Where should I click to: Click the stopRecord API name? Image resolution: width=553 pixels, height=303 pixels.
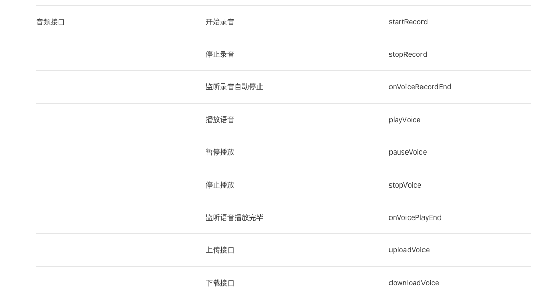click(x=408, y=54)
